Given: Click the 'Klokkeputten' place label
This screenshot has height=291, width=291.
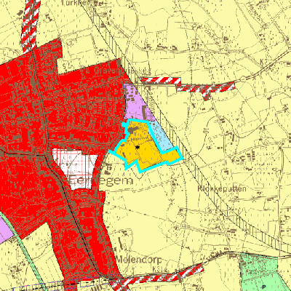Looking at the screenshot, I should [x=222, y=188].
